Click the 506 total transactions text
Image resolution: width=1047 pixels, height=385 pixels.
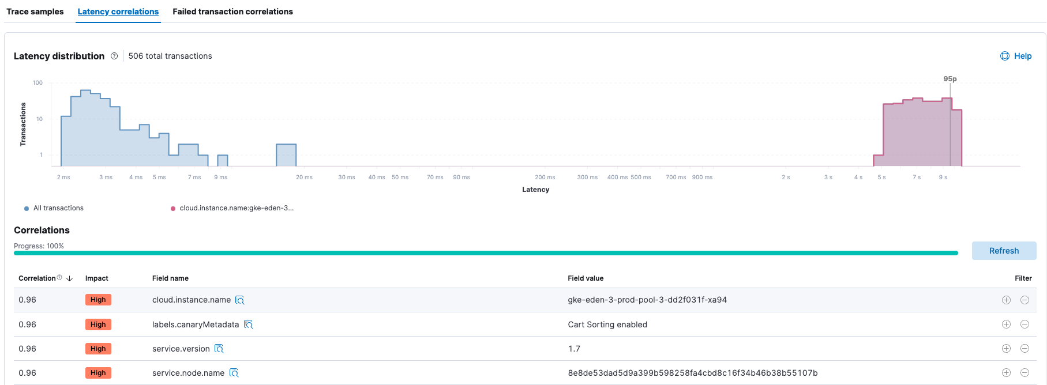[x=170, y=56]
